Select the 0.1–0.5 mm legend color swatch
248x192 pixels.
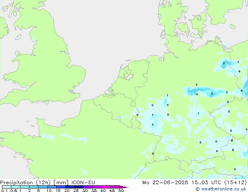(7, 187)
